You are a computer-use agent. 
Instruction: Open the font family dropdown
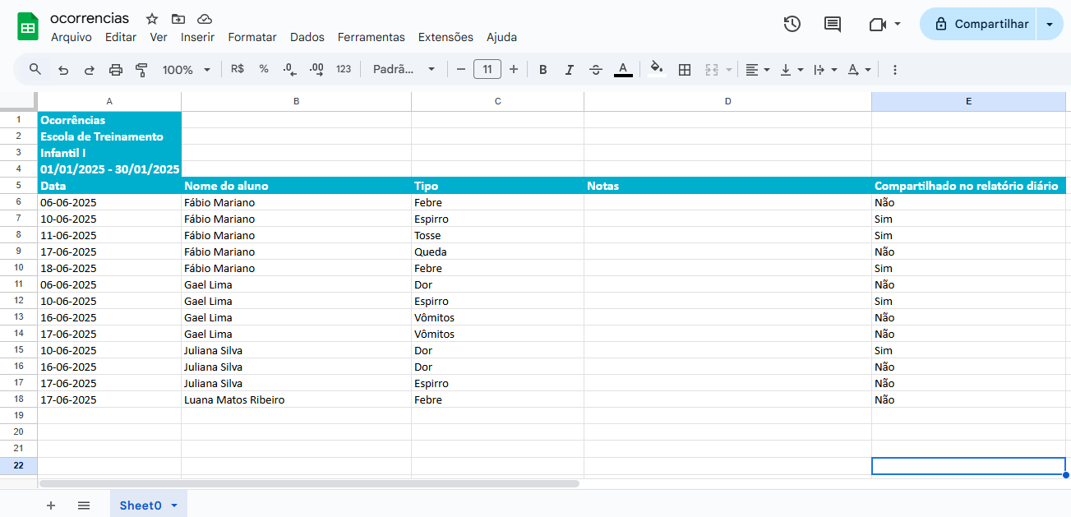tap(404, 70)
